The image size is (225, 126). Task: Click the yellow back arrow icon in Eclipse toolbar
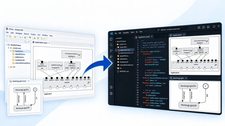click(44, 39)
